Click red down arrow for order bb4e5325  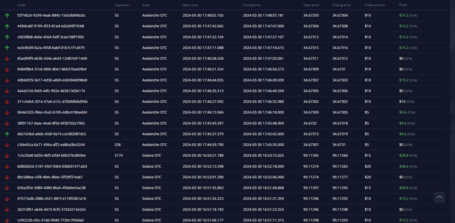[x=7, y=113]
